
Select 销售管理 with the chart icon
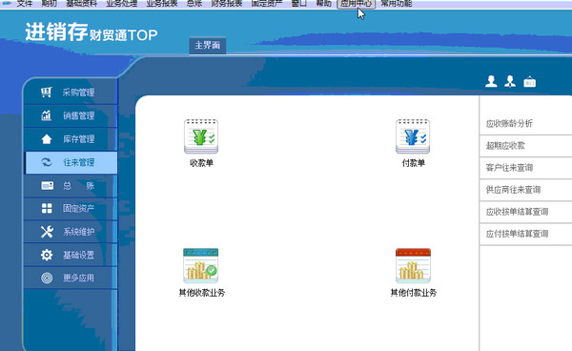(x=71, y=115)
